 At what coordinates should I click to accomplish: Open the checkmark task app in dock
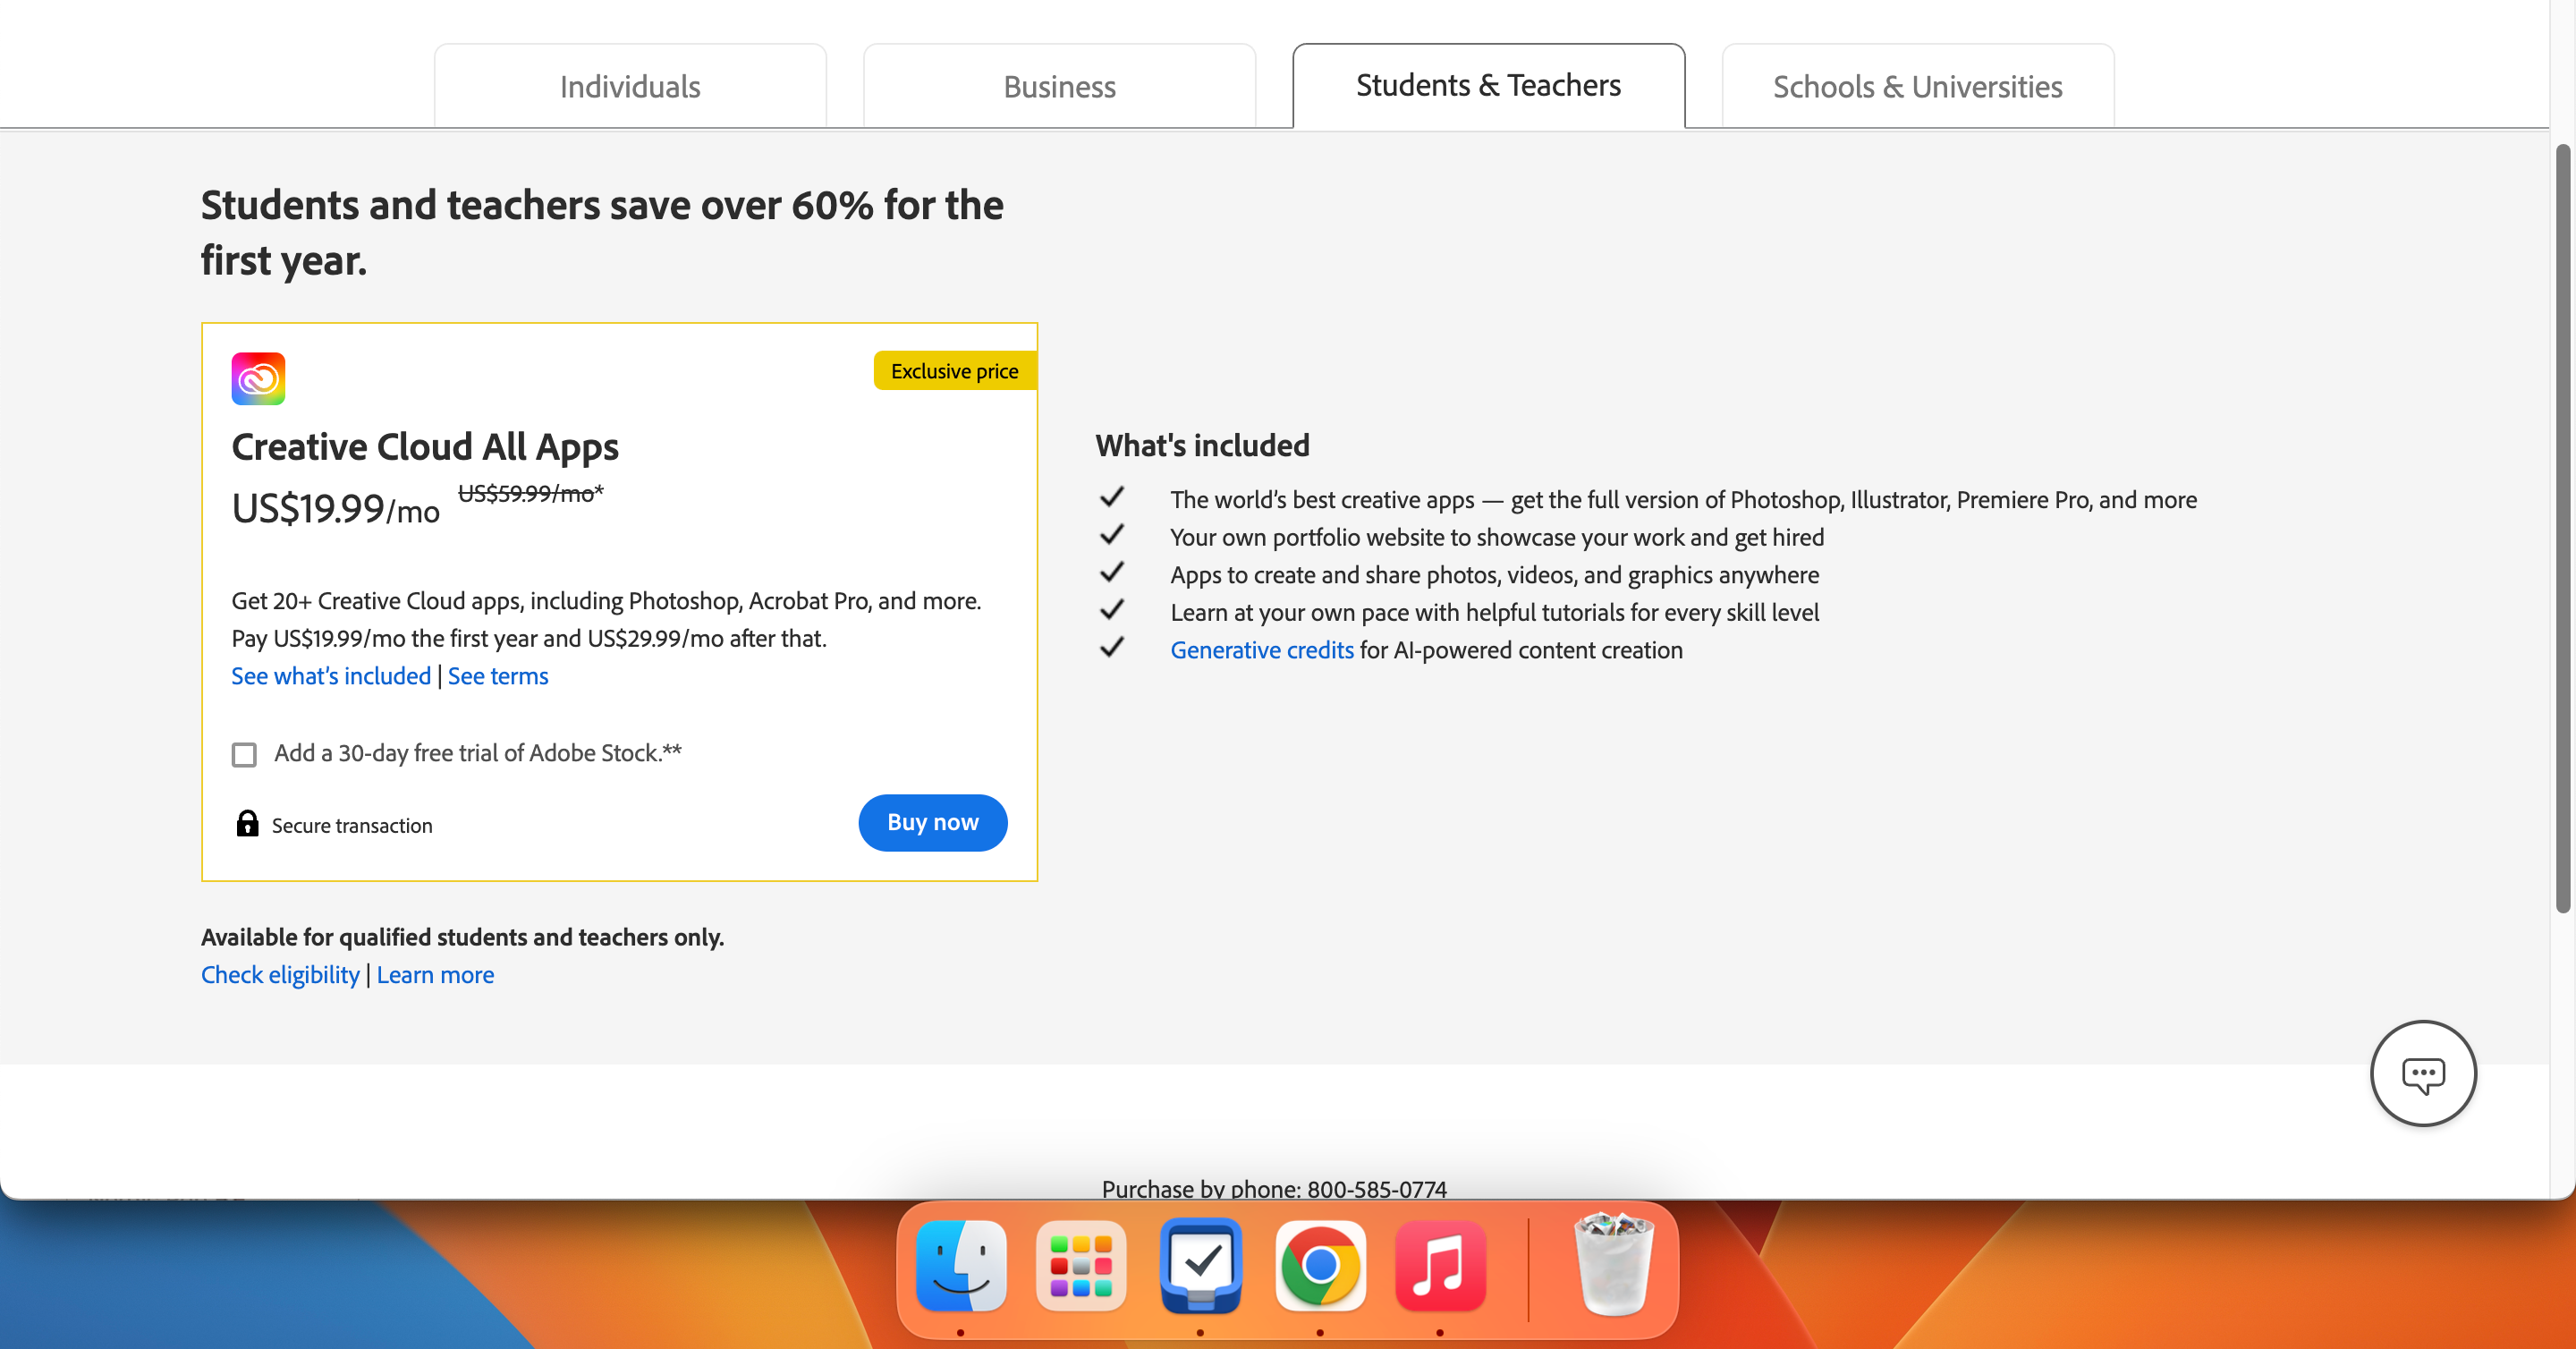(x=1201, y=1266)
